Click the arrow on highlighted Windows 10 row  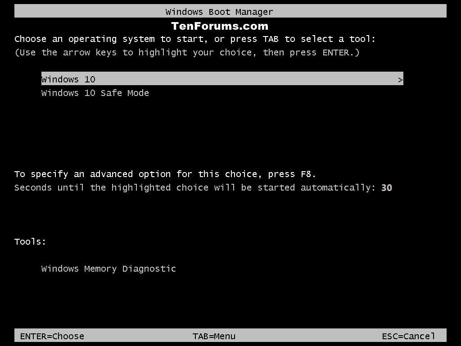click(x=400, y=80)
